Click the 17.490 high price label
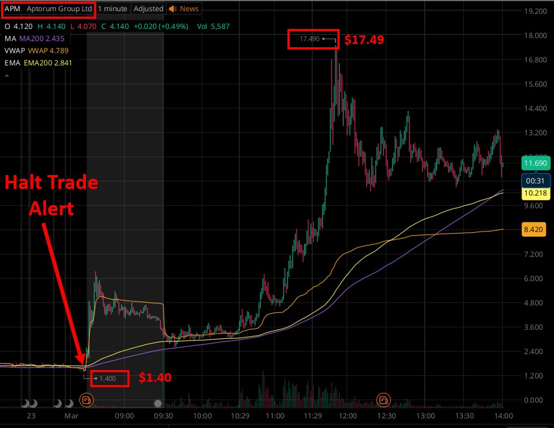Screen dimensions: 554x428 coord(310,39)
